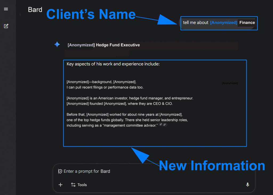Click the 'New Information' annotation label
Viewport: 273px width, 195px height.
212,166
